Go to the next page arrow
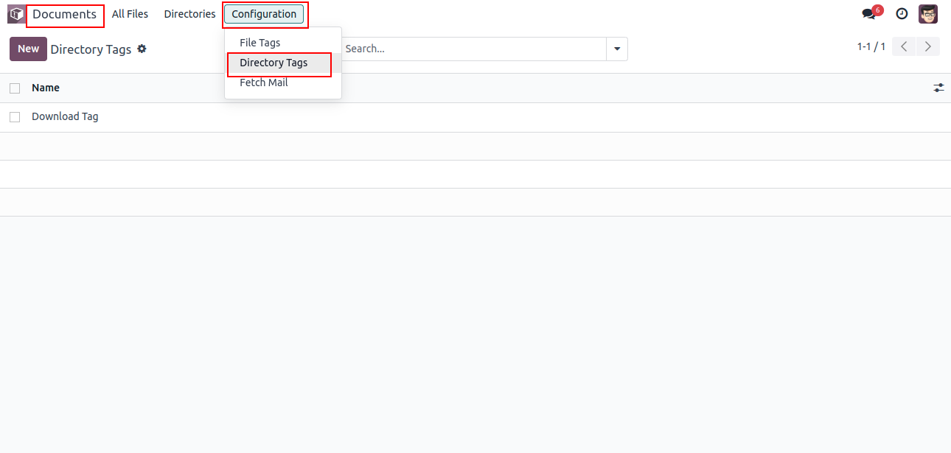This screenshot has width=951, height=453. pyautogui.click(x=928, y=46)
